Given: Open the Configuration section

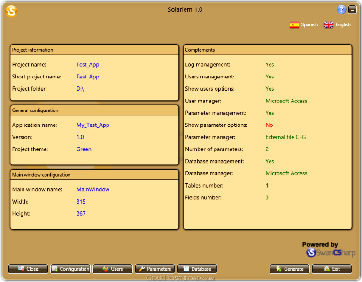Looking at the screenshot, I should (70, 269).
